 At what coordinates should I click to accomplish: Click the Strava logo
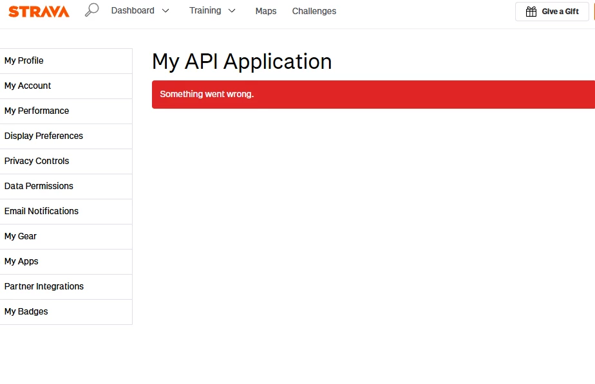[39, 12]
